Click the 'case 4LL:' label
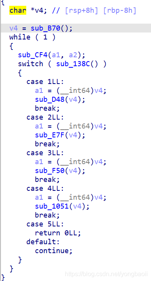The height and width of the screenshot is (281, 151). (x=45, y=188)
